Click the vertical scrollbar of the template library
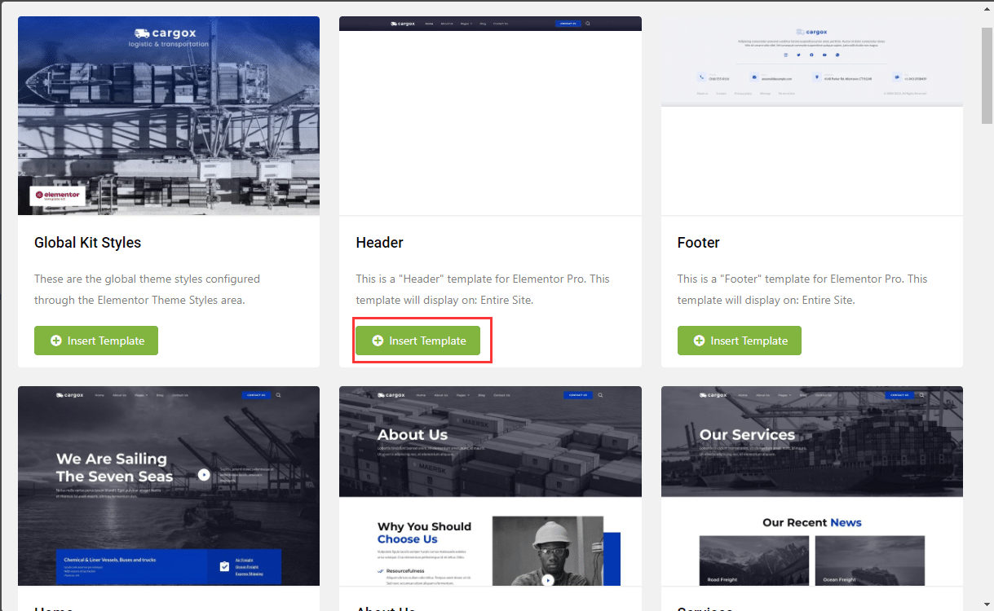The image size is (994, 611). coord(987,73)
